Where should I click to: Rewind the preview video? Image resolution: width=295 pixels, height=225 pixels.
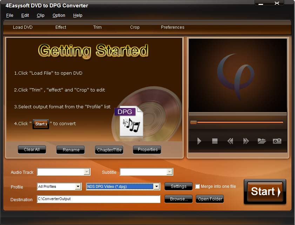point(230,141)
